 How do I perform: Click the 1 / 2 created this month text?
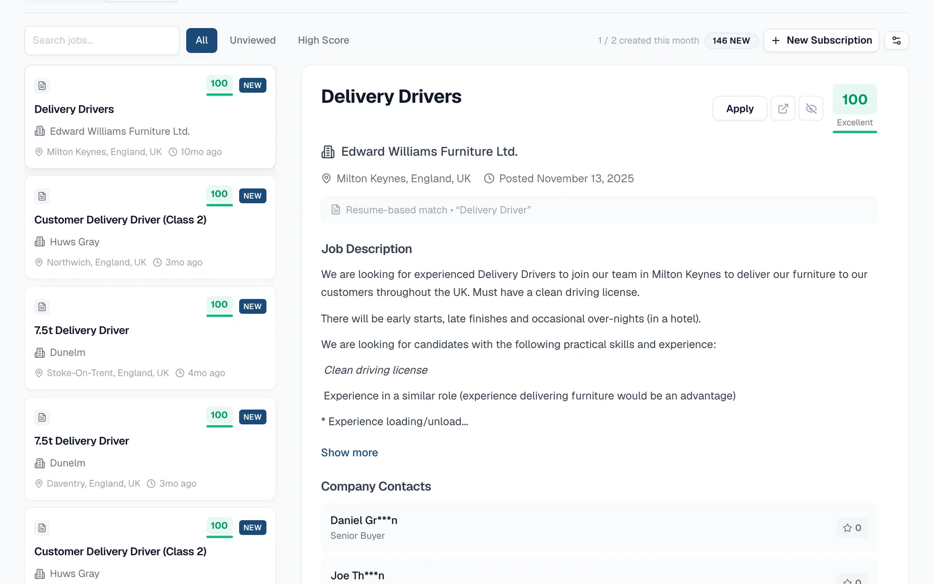[x=648, y=40]
